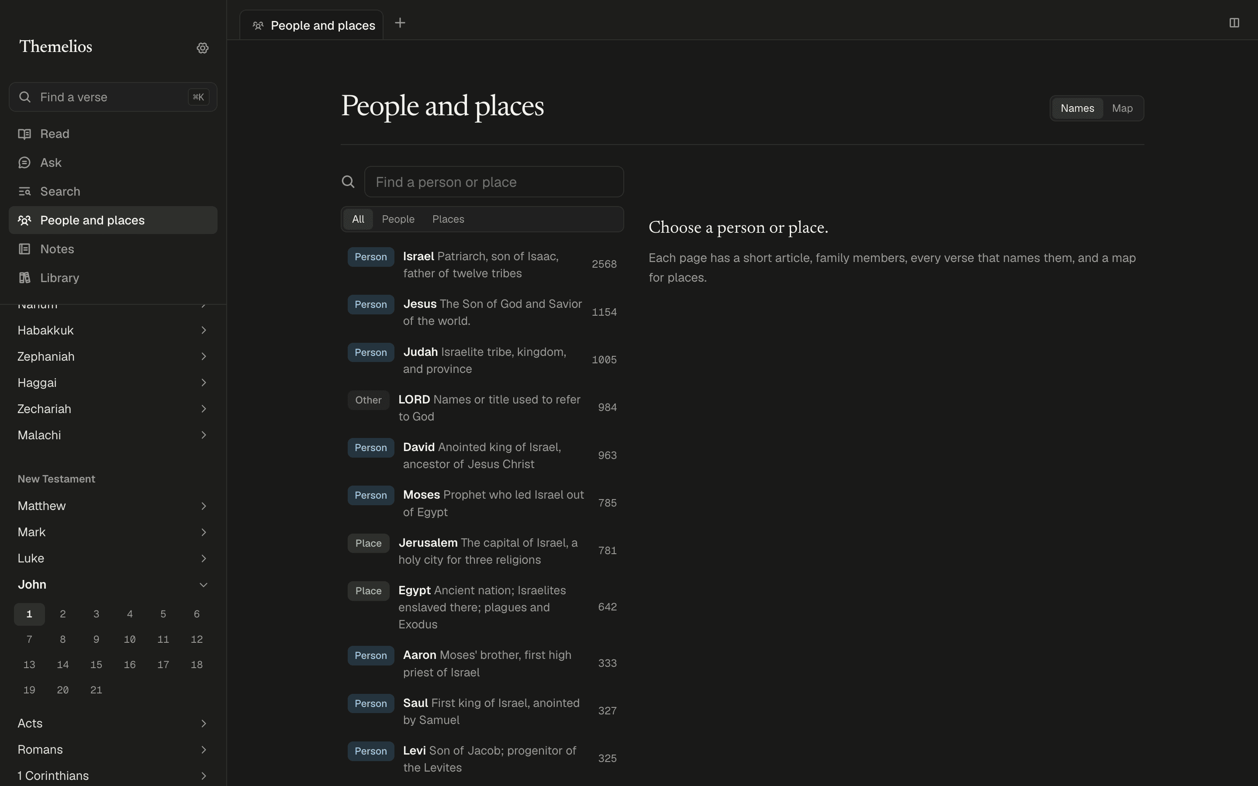Open the Jesus person entry
The image size is (1258, 786).
(482, 312)
